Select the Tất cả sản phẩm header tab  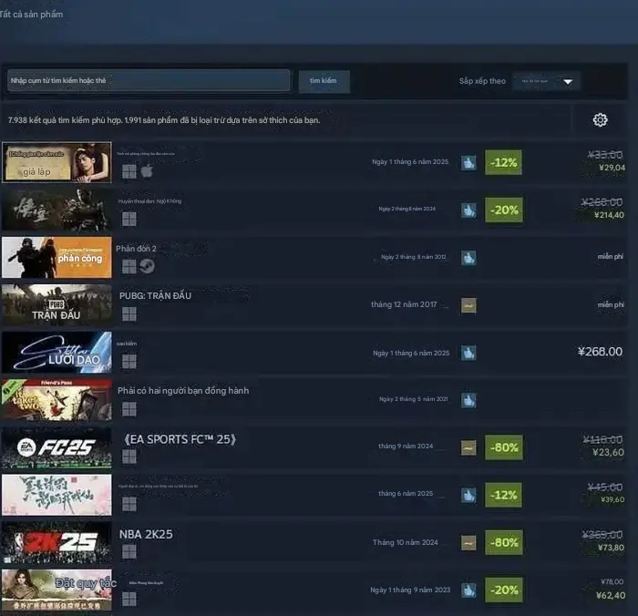click(32, 15)
